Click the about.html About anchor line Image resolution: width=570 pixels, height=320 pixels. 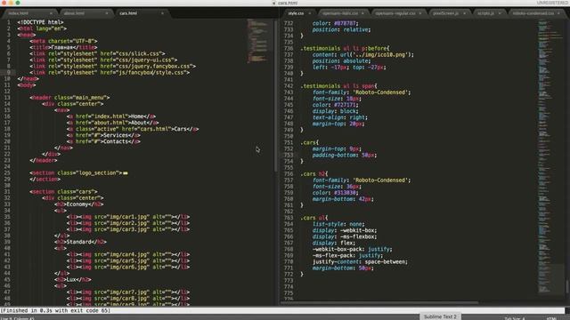point(113,123)
